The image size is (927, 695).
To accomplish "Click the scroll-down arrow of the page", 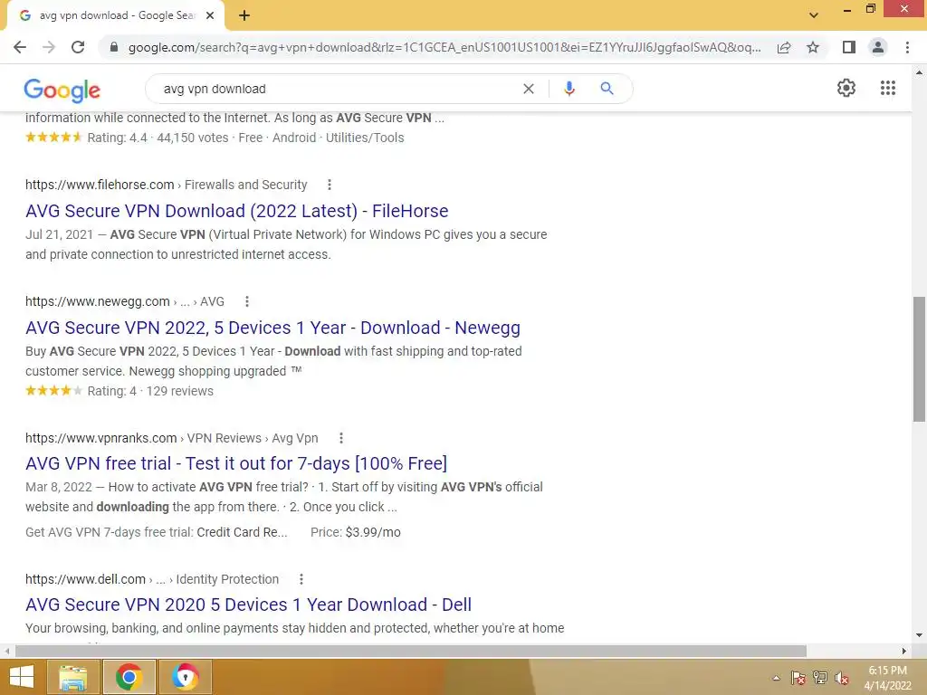I will (x=919, y=636).
